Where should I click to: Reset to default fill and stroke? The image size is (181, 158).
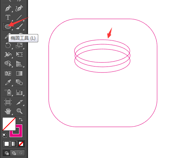(x=5, y=135)
